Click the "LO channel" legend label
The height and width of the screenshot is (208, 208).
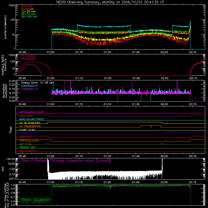coord(29,56)
